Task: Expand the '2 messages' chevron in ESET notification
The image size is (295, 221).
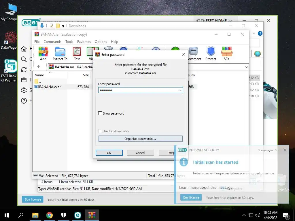Action: [x=277, y=150]
